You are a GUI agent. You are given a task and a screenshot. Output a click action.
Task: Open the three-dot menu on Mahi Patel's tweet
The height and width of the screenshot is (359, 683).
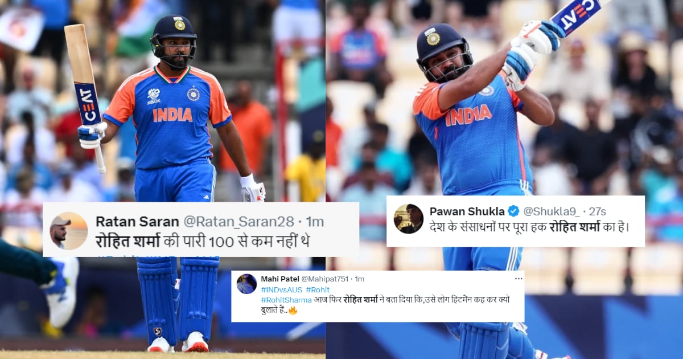[519, 279]
